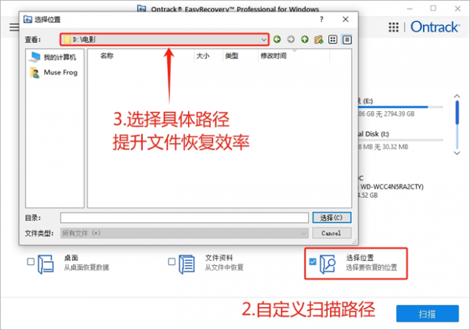This screenshot has width=470, height=330.
Task: Switch to icon list view mode
Action: coord(332,39)
